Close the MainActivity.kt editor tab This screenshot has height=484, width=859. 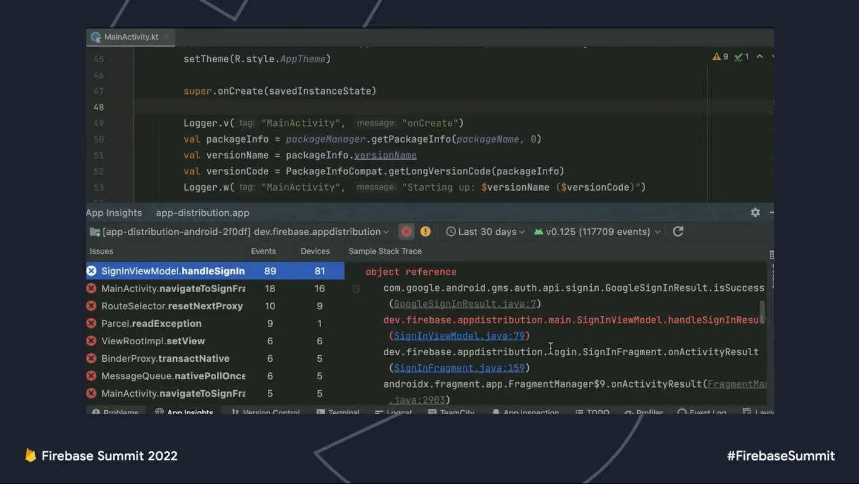(166, 37)
